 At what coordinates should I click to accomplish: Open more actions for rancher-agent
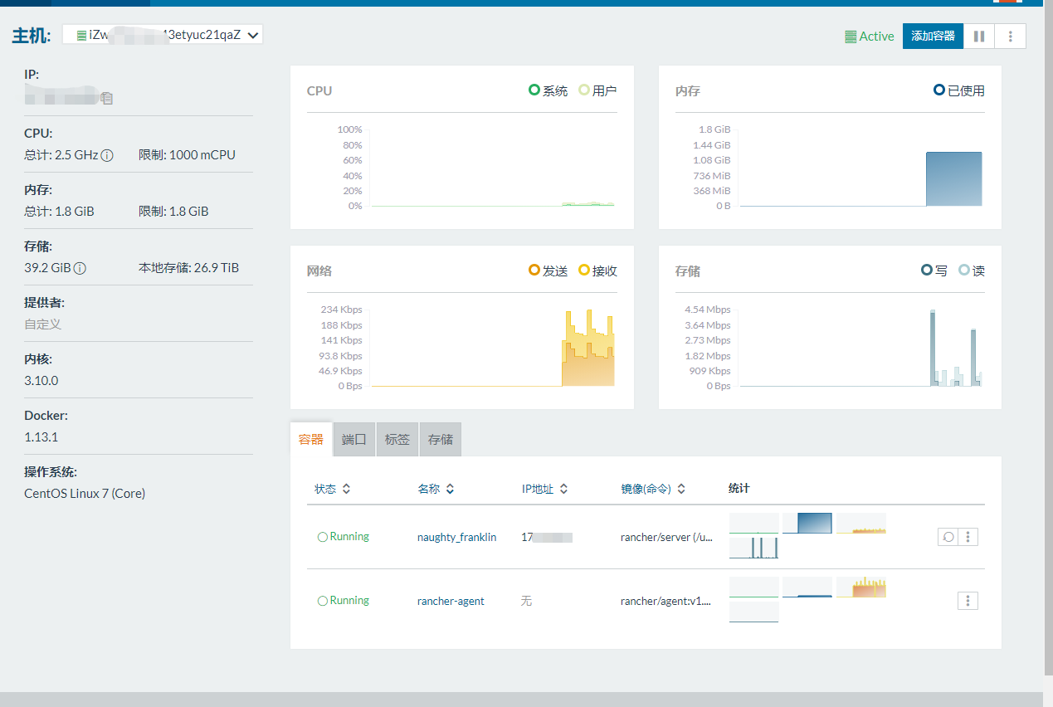[x=968, y=601]
